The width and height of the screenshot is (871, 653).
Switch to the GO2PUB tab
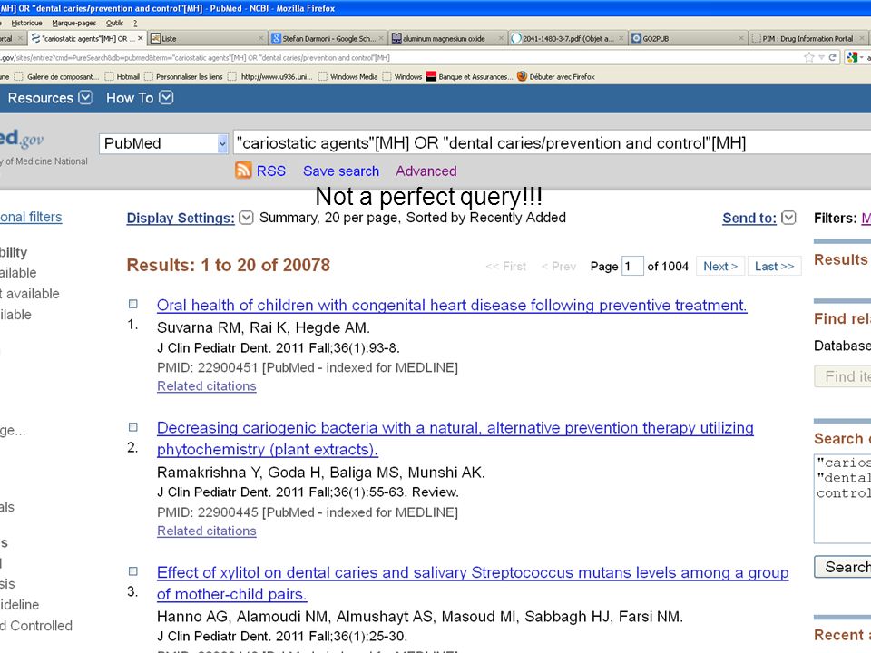pyautogui.click(x=688, y=38)
